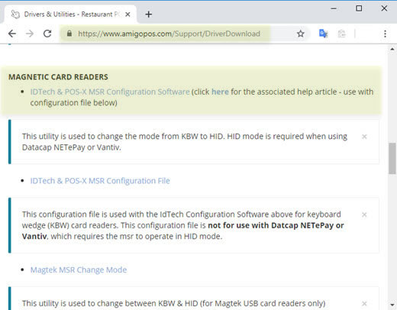Open the 'here' help article link

220,92
